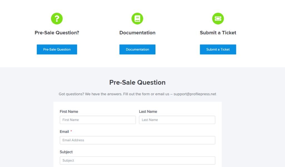Image resolution: width=285 pixels, height=167 pixels.
Task: Click into the Email Address field
Action: click(x=137, y=140)
